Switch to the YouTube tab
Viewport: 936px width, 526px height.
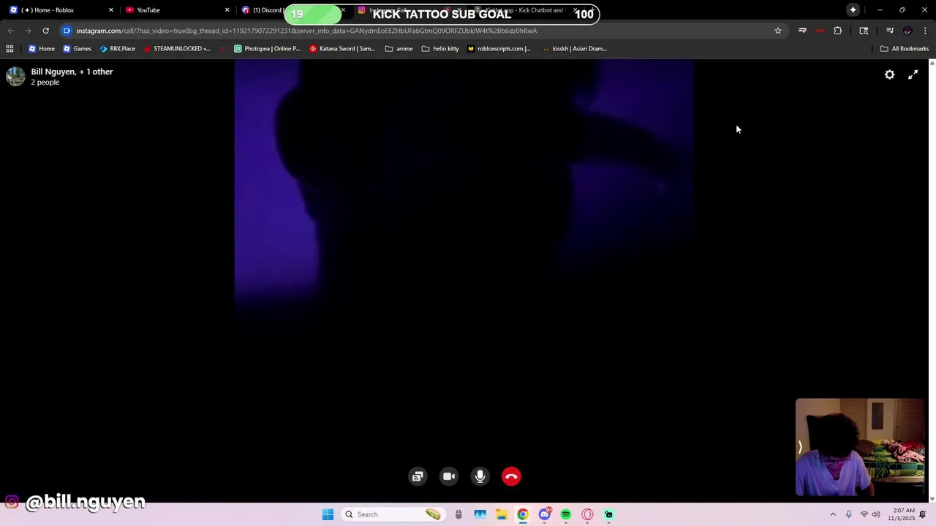click(x=177, y=10)
